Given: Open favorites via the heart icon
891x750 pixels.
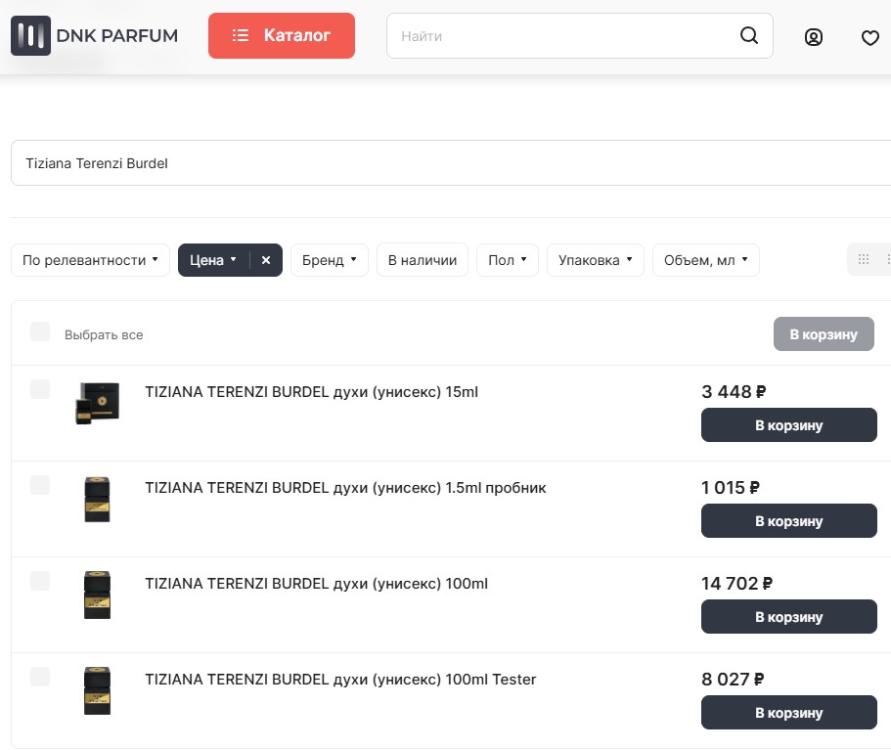Looking at the screenshot, I should [870, 37].
